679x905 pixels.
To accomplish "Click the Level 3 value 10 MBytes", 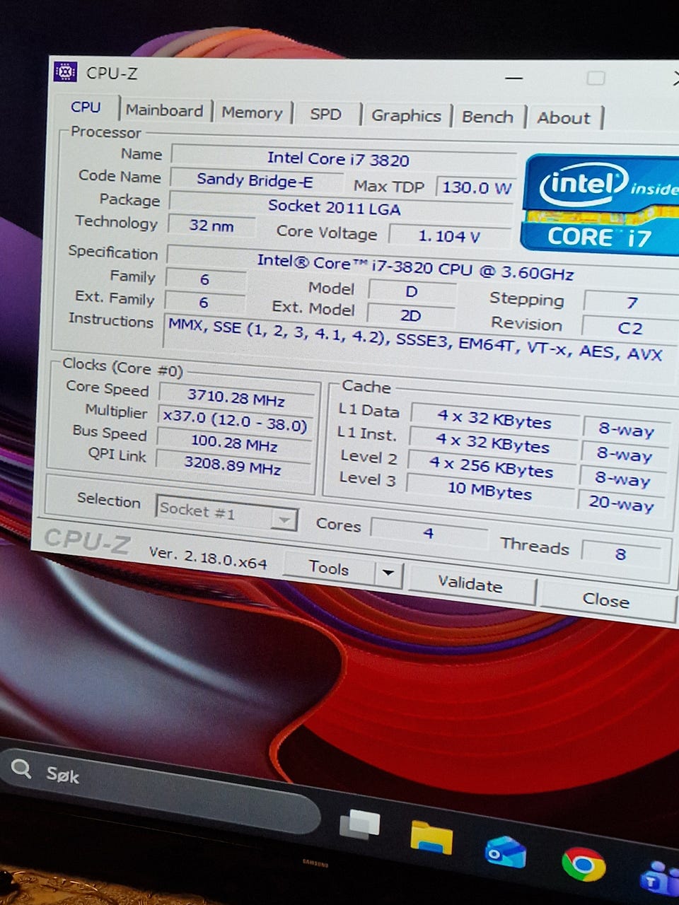I will pos(489,491).
